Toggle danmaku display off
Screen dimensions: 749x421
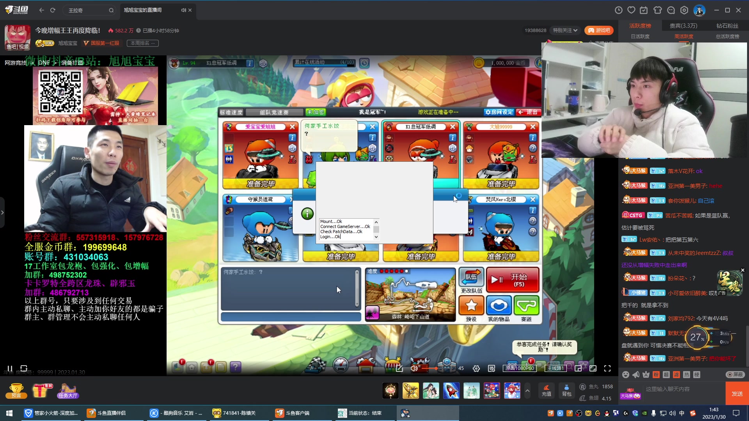pos(492,368)
